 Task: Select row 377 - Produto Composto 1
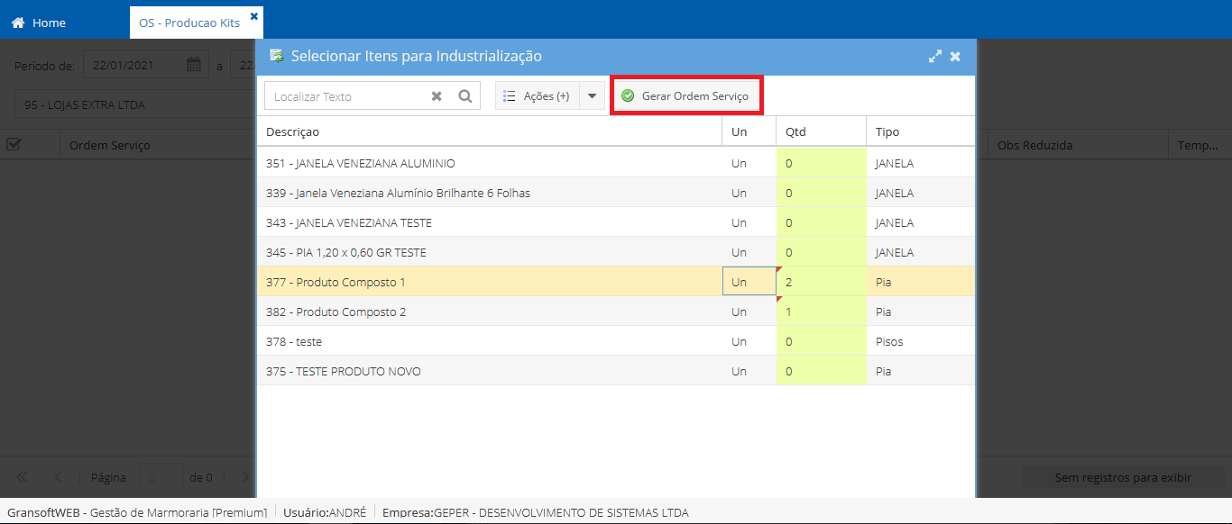pos(616,282)
